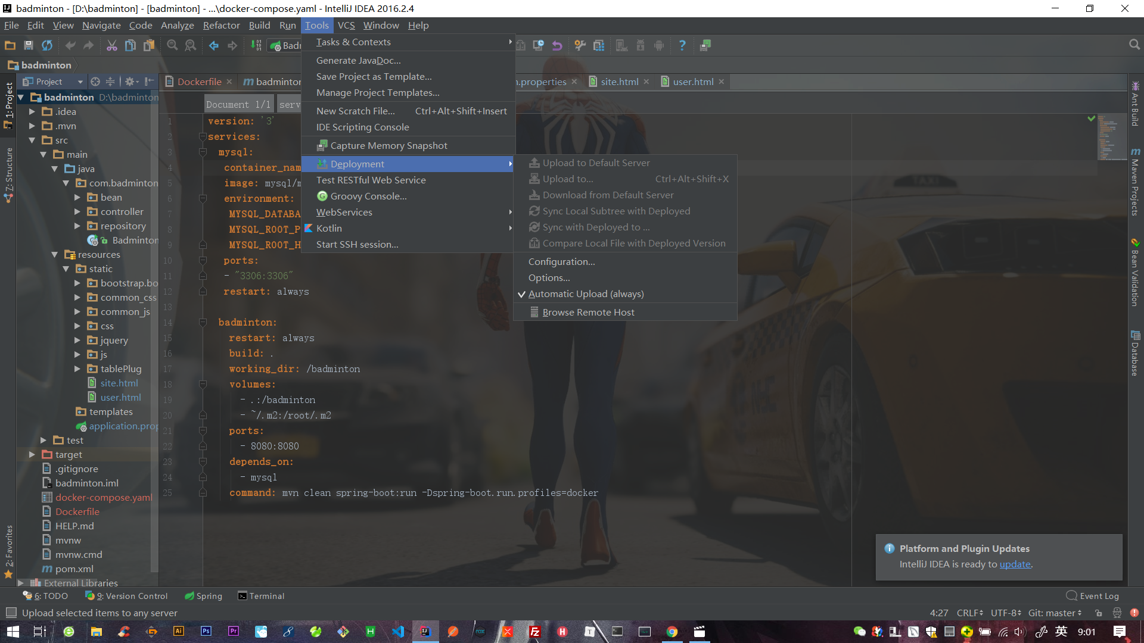The image size is (1144, 643).
Task: Close the user.html tab
Action: tap(722, 82)
